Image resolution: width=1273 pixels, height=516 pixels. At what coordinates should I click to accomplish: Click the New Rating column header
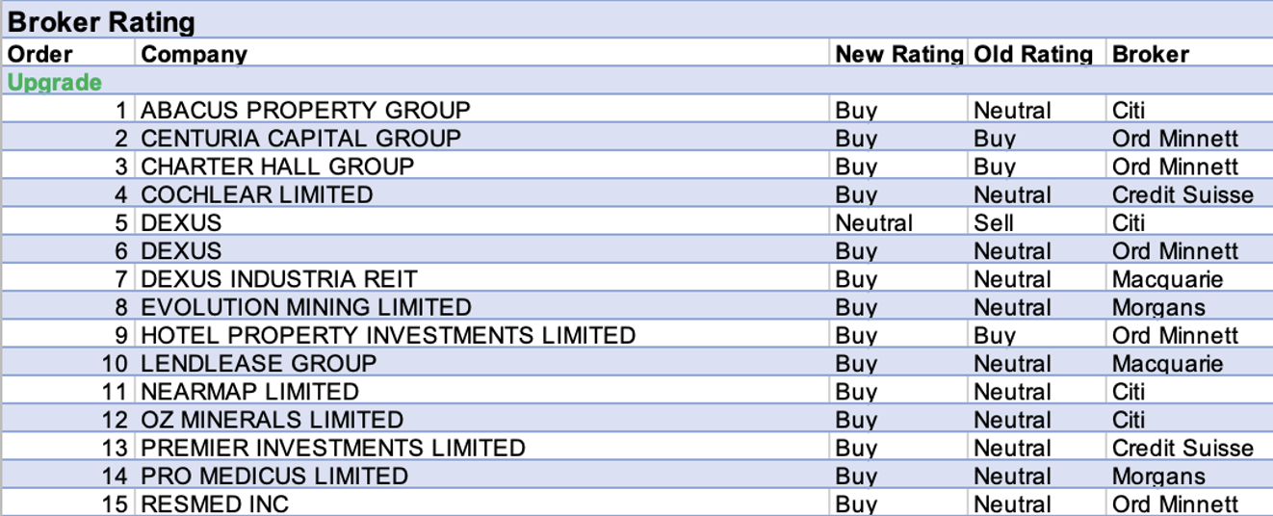898,54
